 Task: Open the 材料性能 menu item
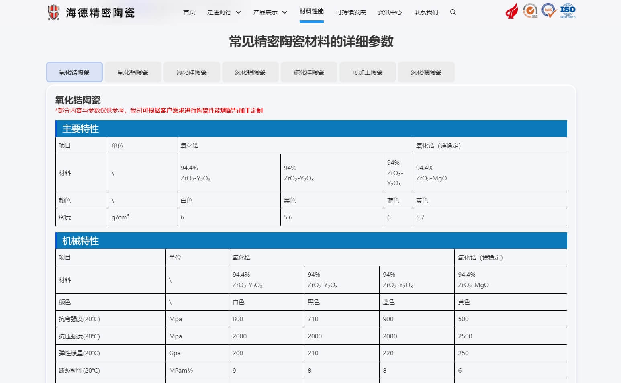pos(311,11)
